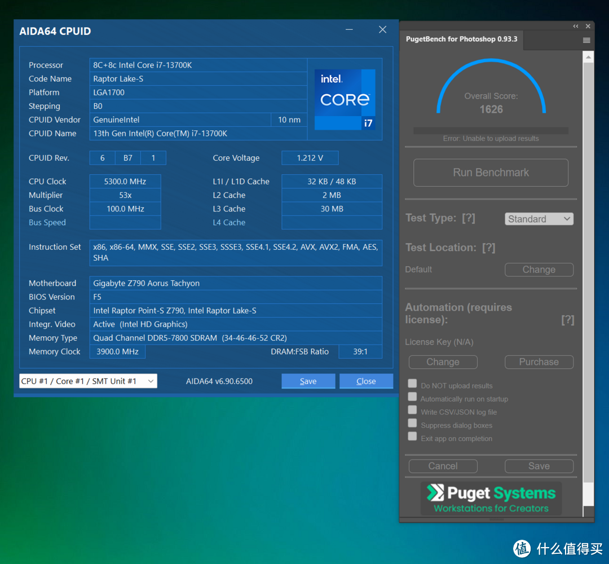Click the CPU Clock 5300.0 MHz field
This screenshot has height=564, width=609.
coord(125,182)
